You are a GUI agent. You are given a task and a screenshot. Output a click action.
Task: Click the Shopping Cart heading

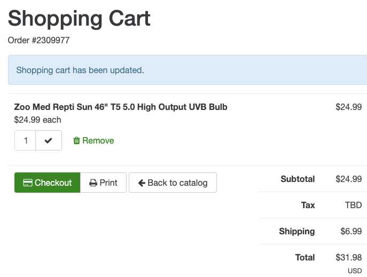(x=79, y=18)
